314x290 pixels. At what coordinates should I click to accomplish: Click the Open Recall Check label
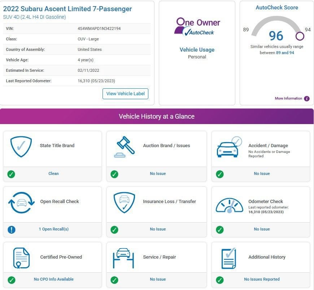[x=60, y=201]
